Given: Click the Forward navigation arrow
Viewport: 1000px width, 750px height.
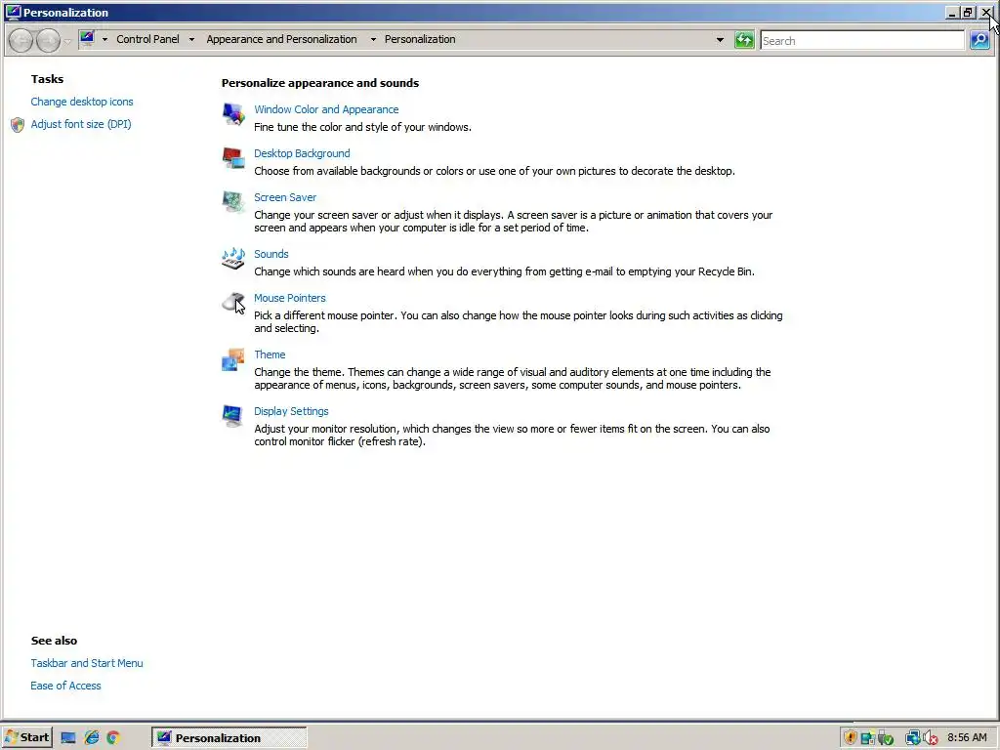Looking at the screenshot, I should [x=49, y=40].
